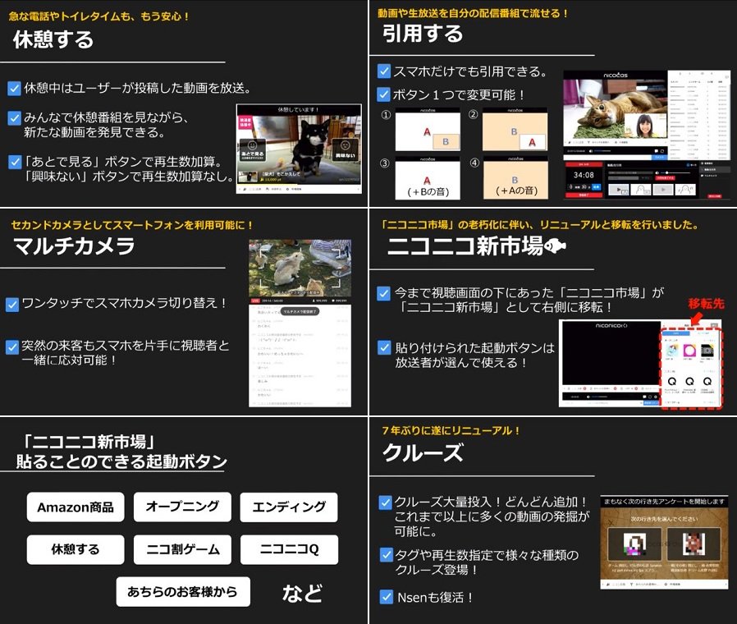Click the エンディング button

(289, 507)
